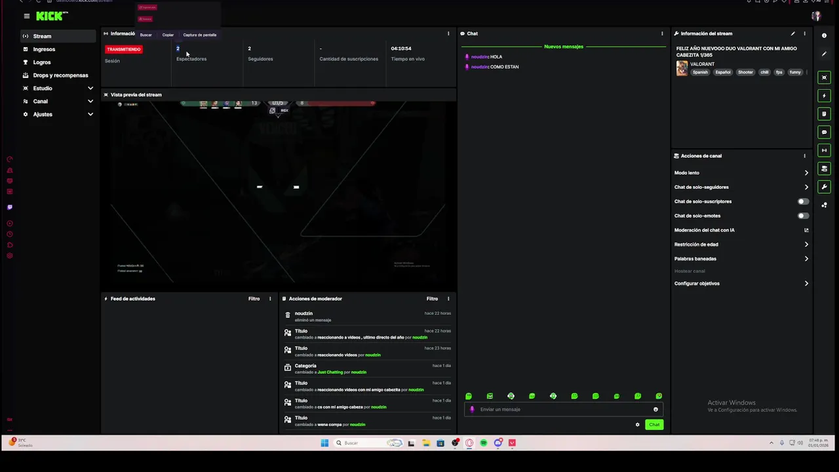The width and height of the screenshot is (839, 472).
Task: Open the Windows Start menu
Action: pos(324,443)
